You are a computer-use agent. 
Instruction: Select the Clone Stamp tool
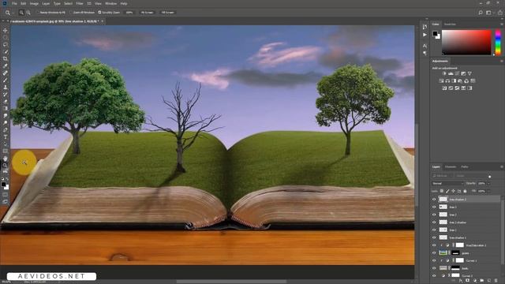[x=6, y=88]
